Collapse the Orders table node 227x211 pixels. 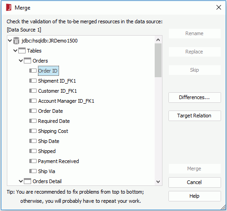click(x=21, y=61)
